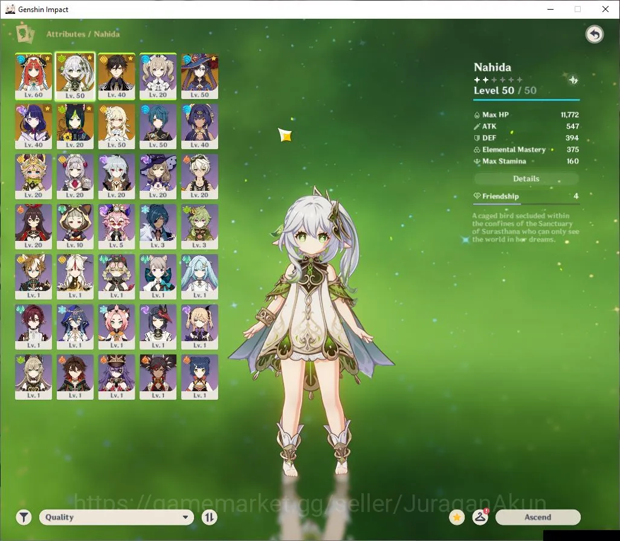Open Razor Lv. 20 card
Screen dimensions: 620x541
(117, 177)
